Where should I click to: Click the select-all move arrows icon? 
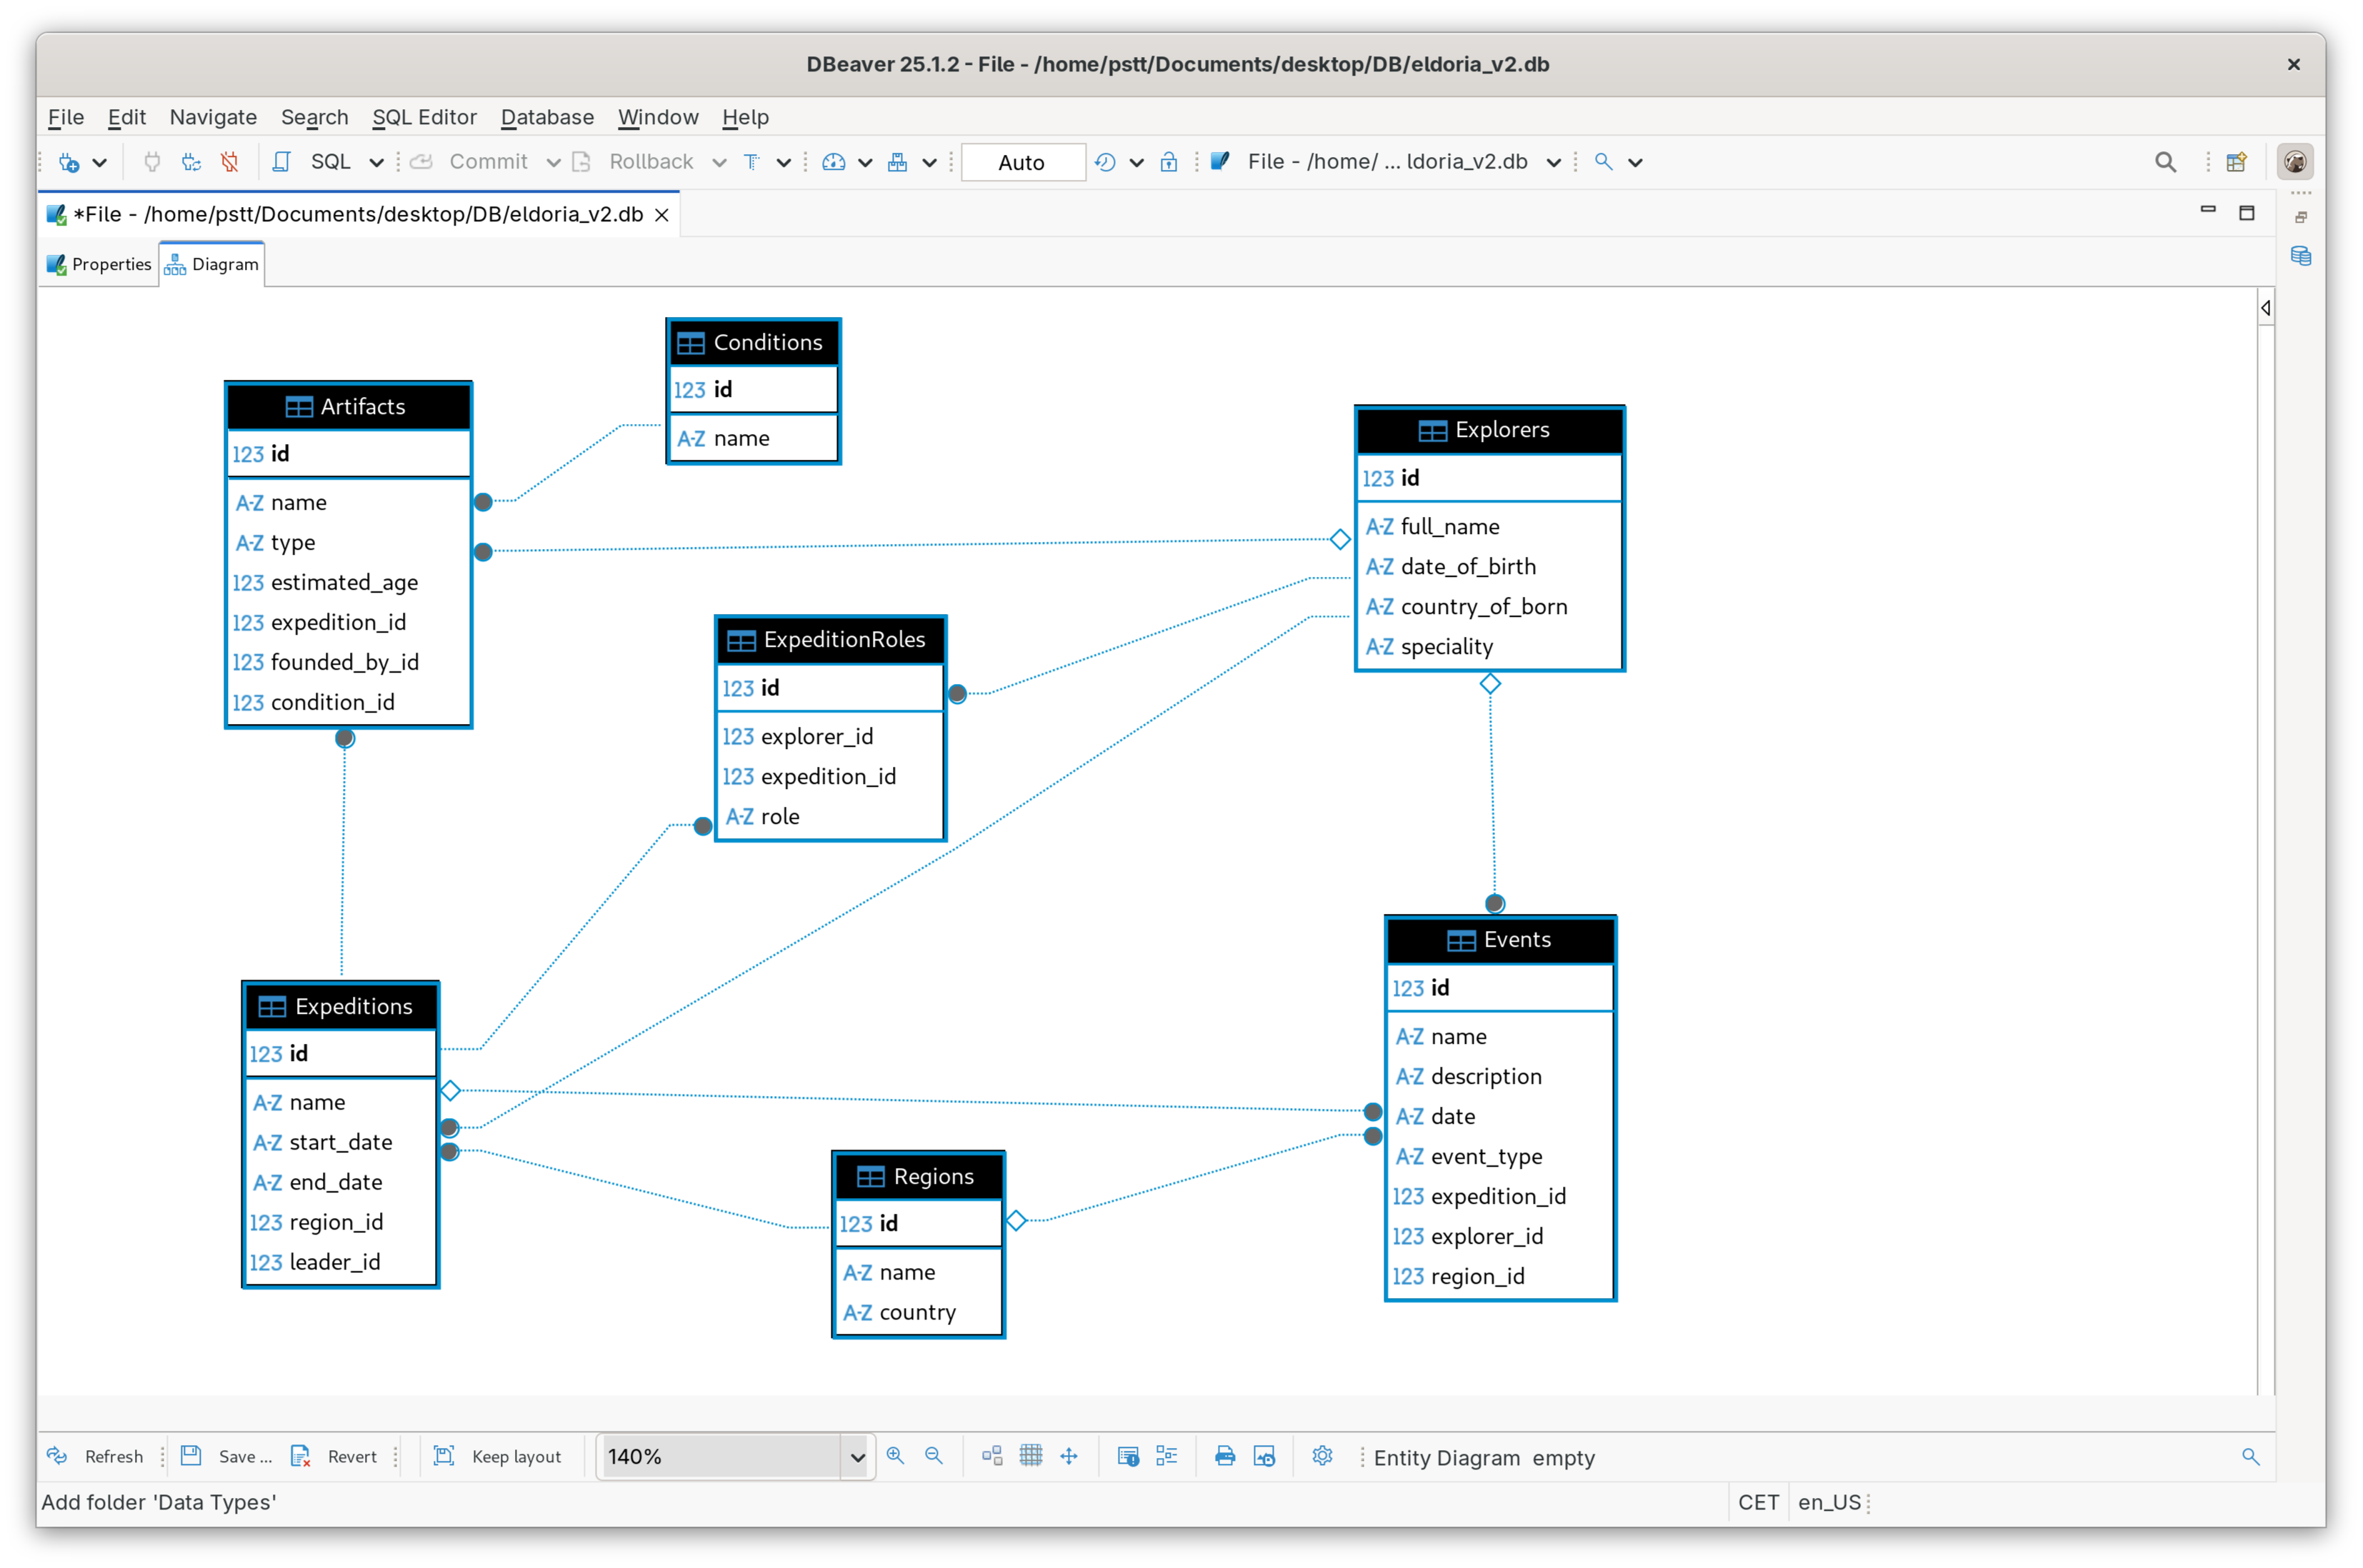1069,1456
